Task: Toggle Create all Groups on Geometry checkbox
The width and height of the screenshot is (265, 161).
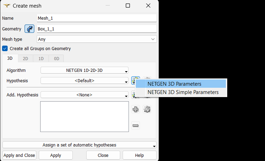Action: click(x=5, y=49)
